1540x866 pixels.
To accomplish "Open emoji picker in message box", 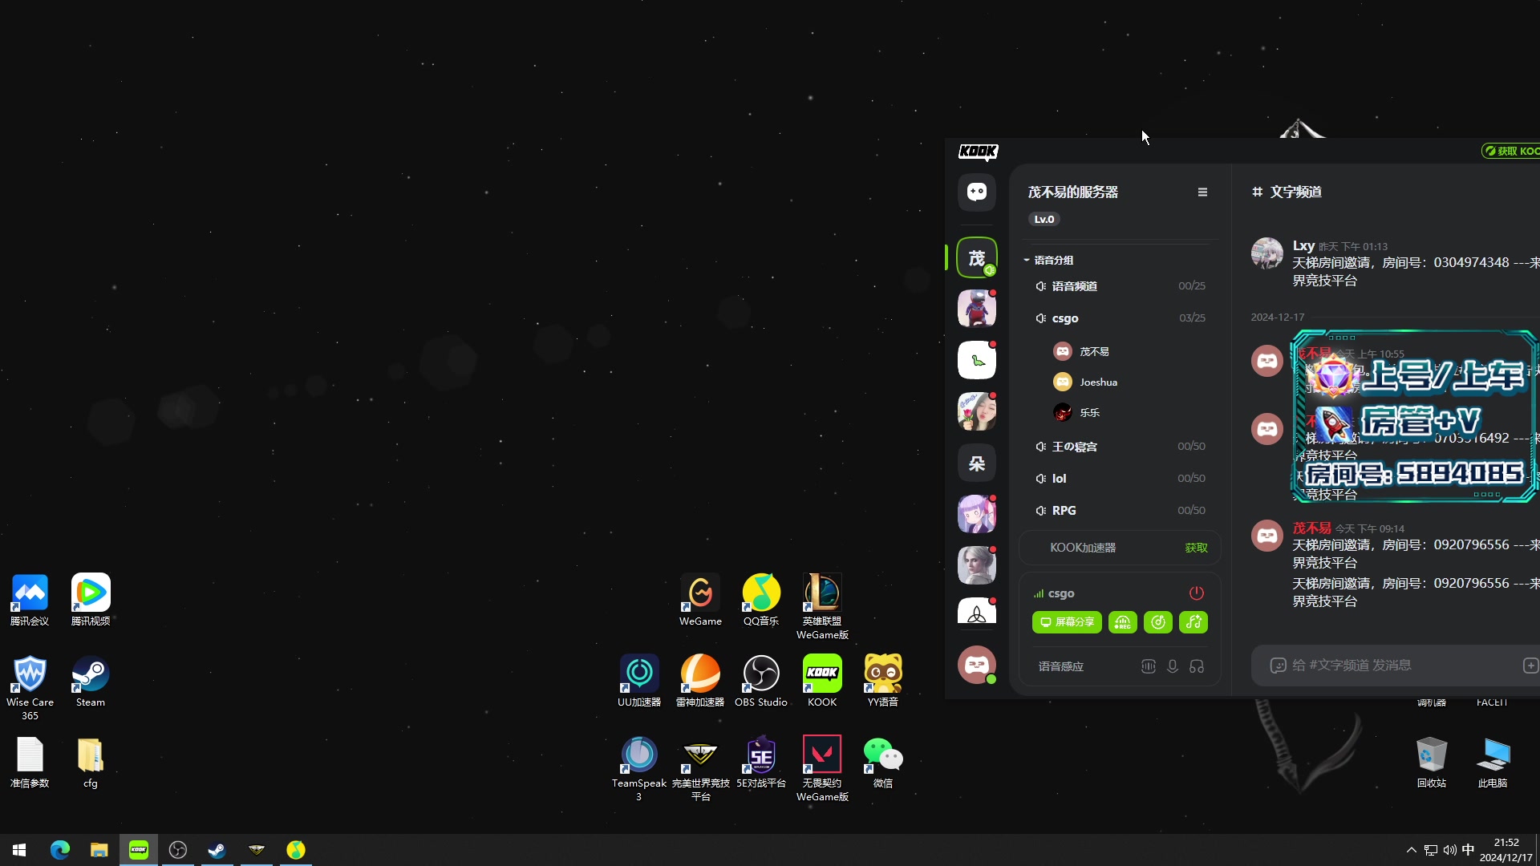I will coord(1278,666).
